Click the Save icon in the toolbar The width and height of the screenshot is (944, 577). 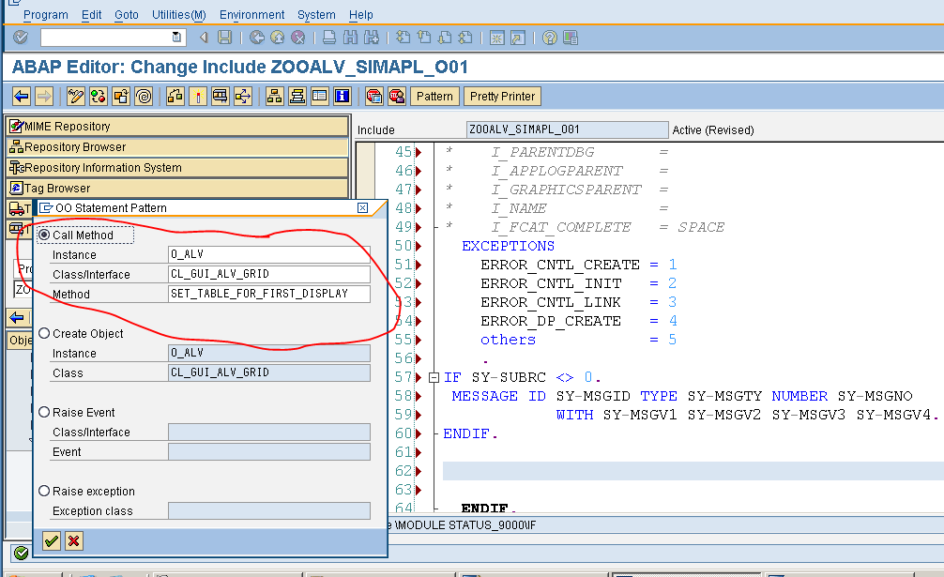[x=224, y=36]
